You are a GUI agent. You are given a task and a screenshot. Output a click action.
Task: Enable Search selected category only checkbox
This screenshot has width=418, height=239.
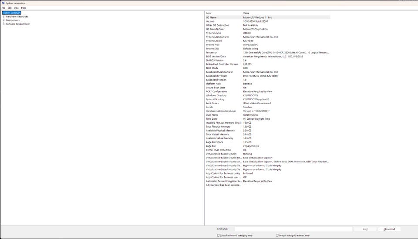[x=218, y=236]
